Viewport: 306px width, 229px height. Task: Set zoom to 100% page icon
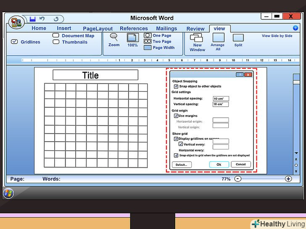132,37
